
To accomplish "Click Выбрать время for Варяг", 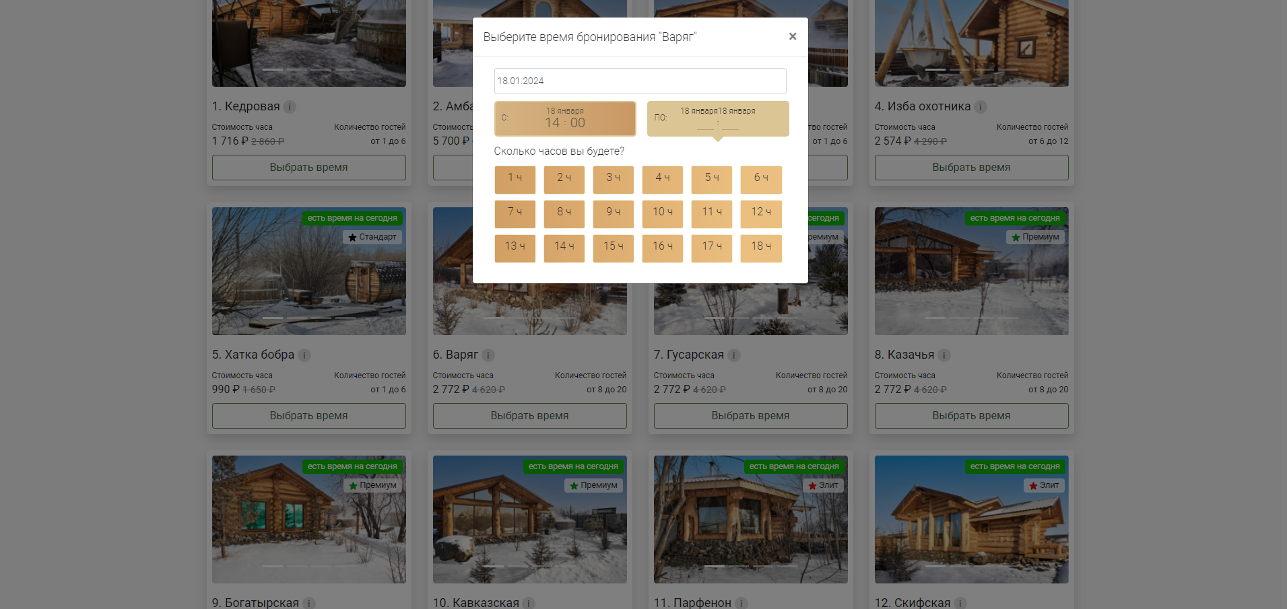I will pos(530,416).
